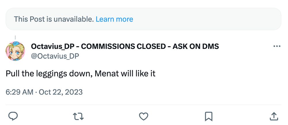Click the 6:29 AM timestamp
288x125 pixels.
[19, 92]
